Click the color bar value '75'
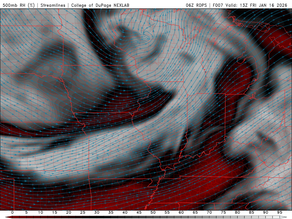 223,212
